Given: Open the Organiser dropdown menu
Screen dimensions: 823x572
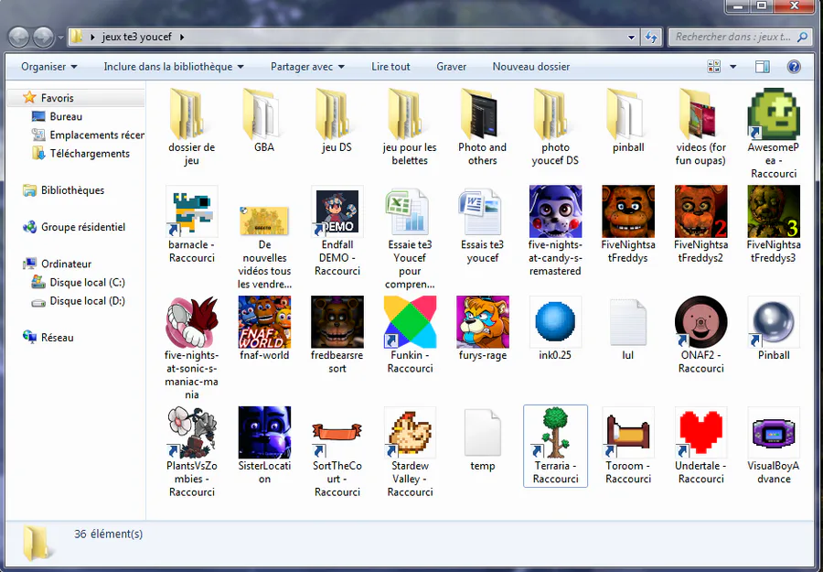Looking at the screenshot, I should point(48,67).
